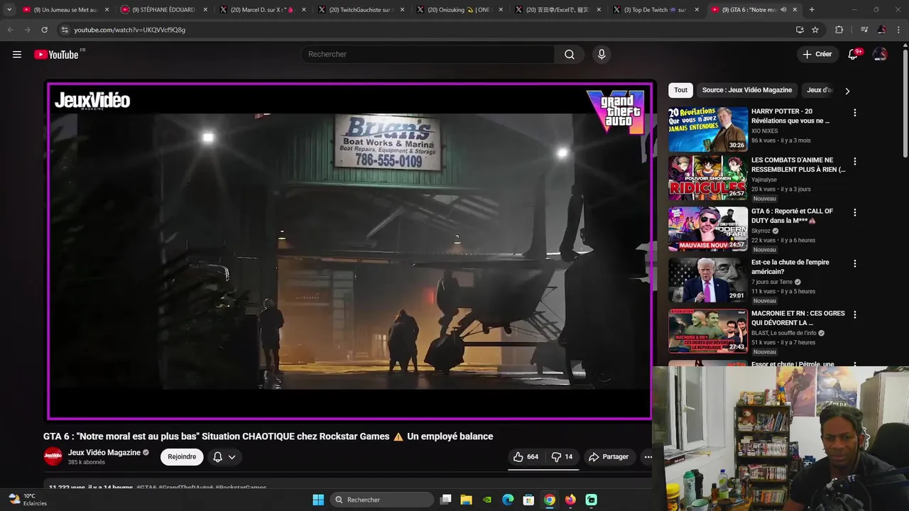This screenshot has height=511, width=909.
Task: Open options for MACRONIE ET RN video
Action: 854,314
